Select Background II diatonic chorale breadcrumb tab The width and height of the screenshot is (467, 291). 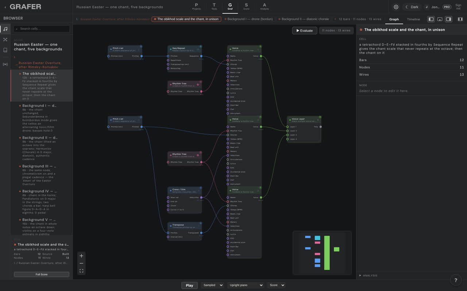[304, 19]
